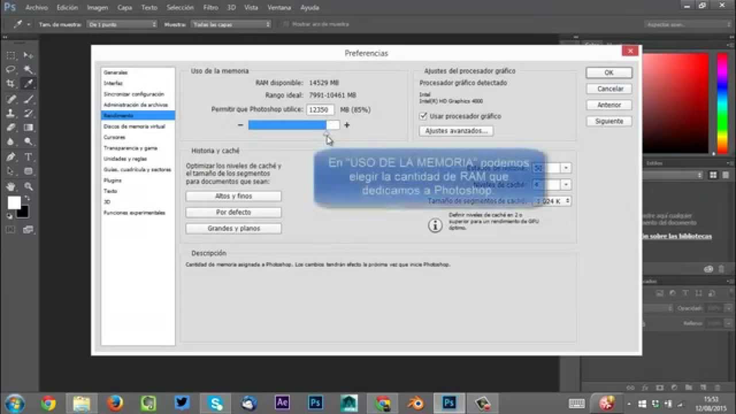736x414 pixels.
Task: Open Estados de historia dropdown arrow
Action: tap(566, 168)
